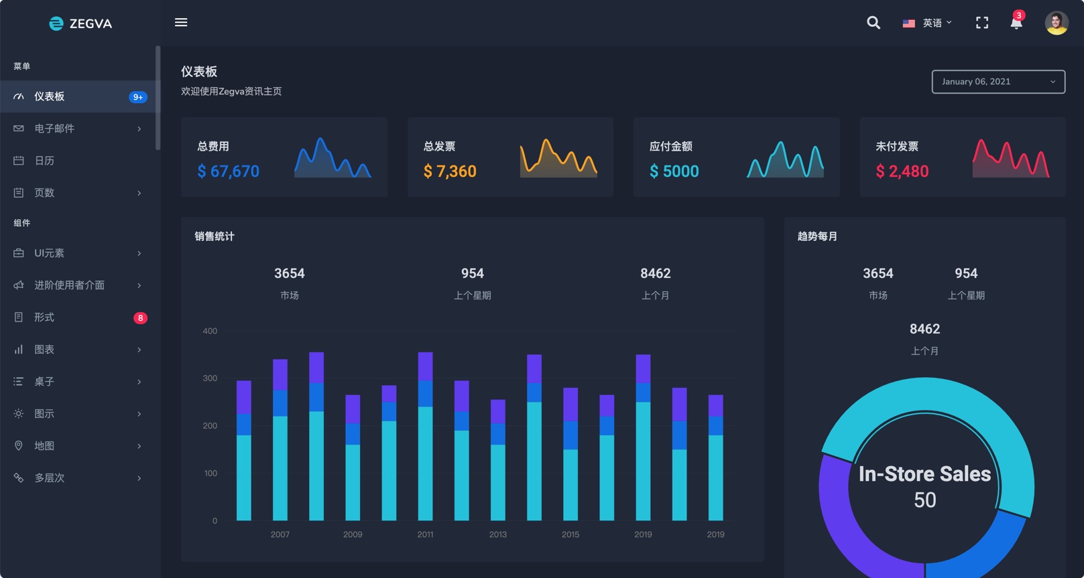This screenshot has height=578, width=1084.
Task: Click 欢迎使用Zegva资讯主页 subtitle
Action: 231,91
